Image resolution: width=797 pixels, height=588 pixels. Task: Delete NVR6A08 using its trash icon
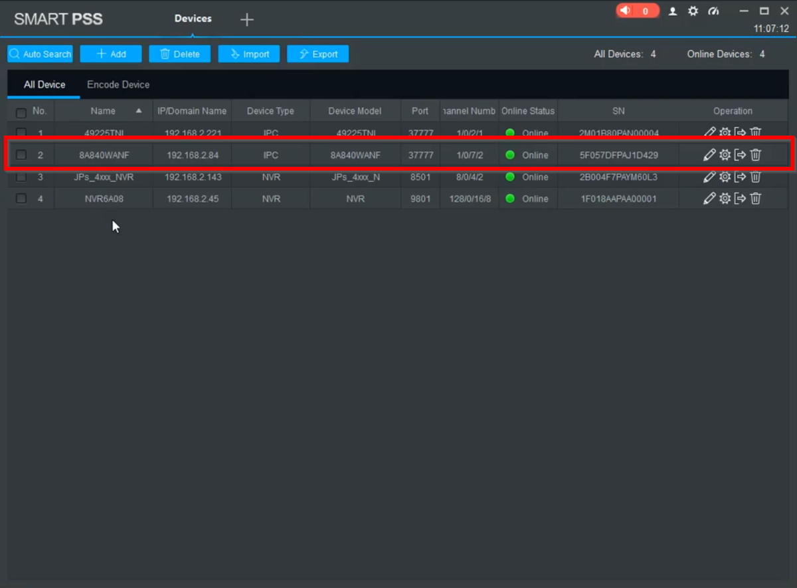755,198
